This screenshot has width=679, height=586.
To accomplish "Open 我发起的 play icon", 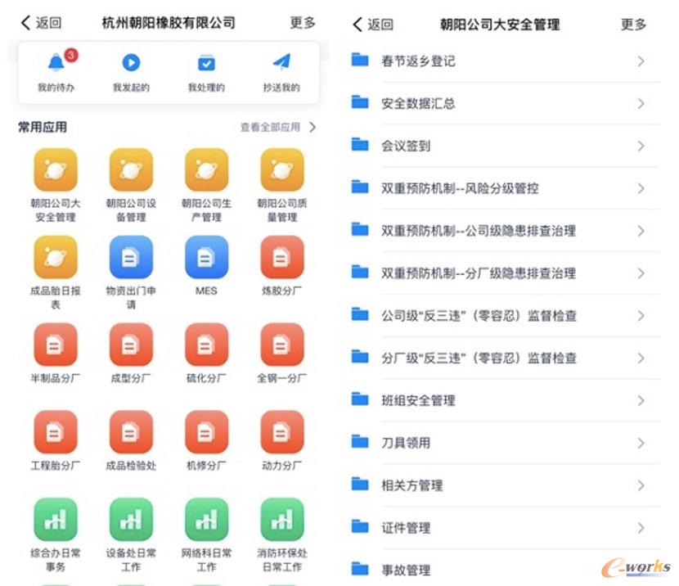I will click(131, 63).
